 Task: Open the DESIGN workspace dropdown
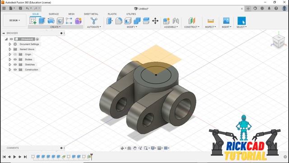tap(14, 20)
